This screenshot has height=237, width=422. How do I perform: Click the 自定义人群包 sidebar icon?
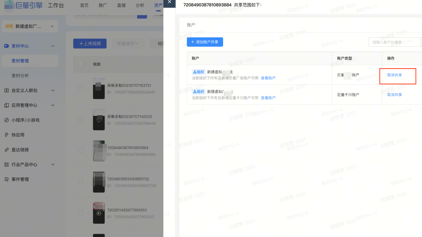coord(6,90)
